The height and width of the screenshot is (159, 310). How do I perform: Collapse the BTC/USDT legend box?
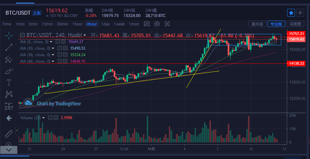click(x=22, y=35)
